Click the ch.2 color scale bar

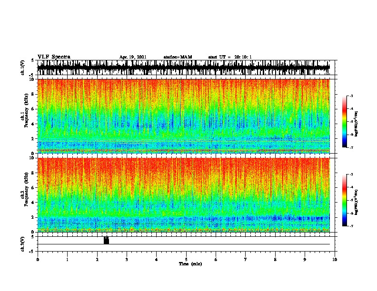(345, 200)
